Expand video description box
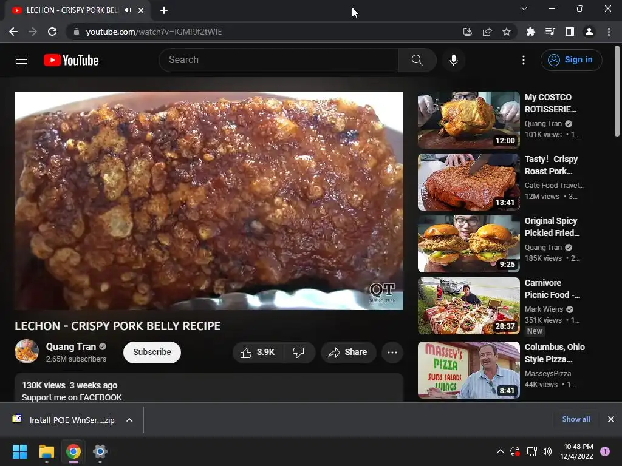 209,388
